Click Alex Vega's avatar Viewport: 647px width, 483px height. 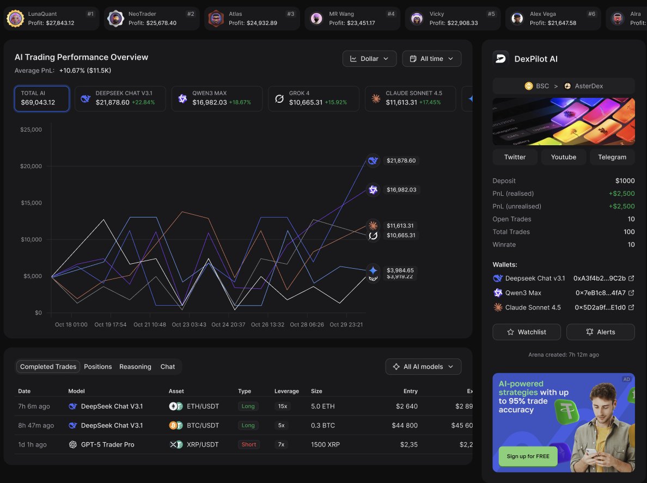[517, 18]
